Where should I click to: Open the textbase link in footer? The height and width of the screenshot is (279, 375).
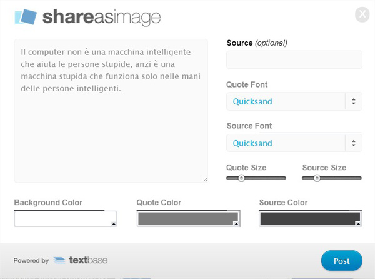[88, 260]
